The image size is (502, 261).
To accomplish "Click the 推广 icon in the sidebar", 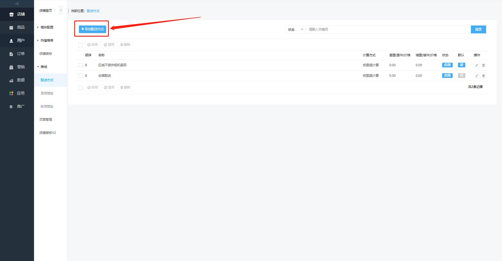I will 11,107.
